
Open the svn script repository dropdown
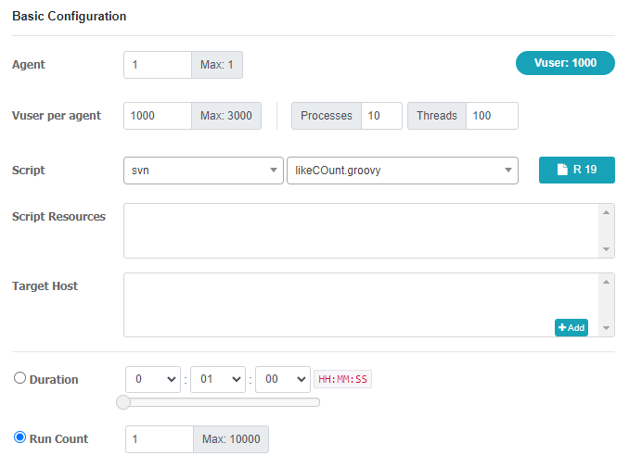[x=203, y=171]
